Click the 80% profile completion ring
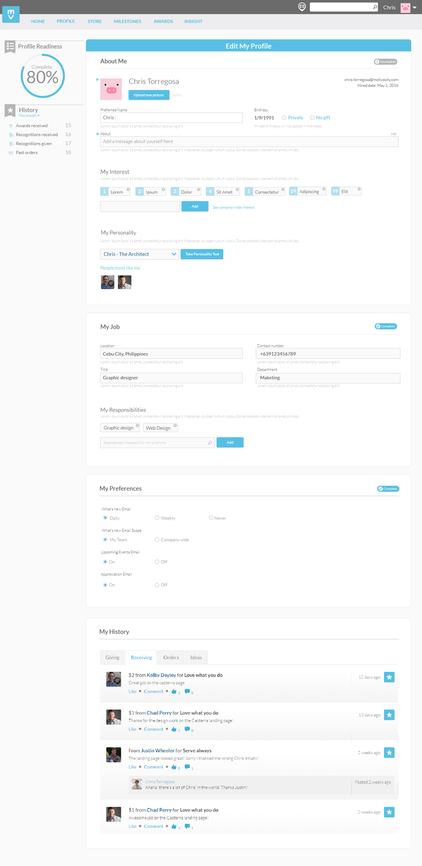422x866 pixels. click(x=43, y=76)
